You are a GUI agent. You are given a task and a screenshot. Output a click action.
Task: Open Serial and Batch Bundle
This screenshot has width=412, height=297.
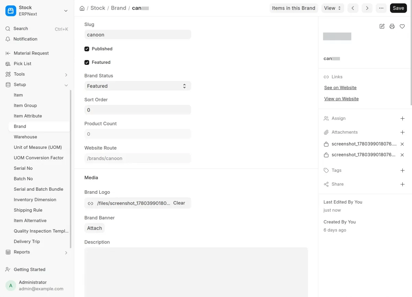click(x=38, y=189)
